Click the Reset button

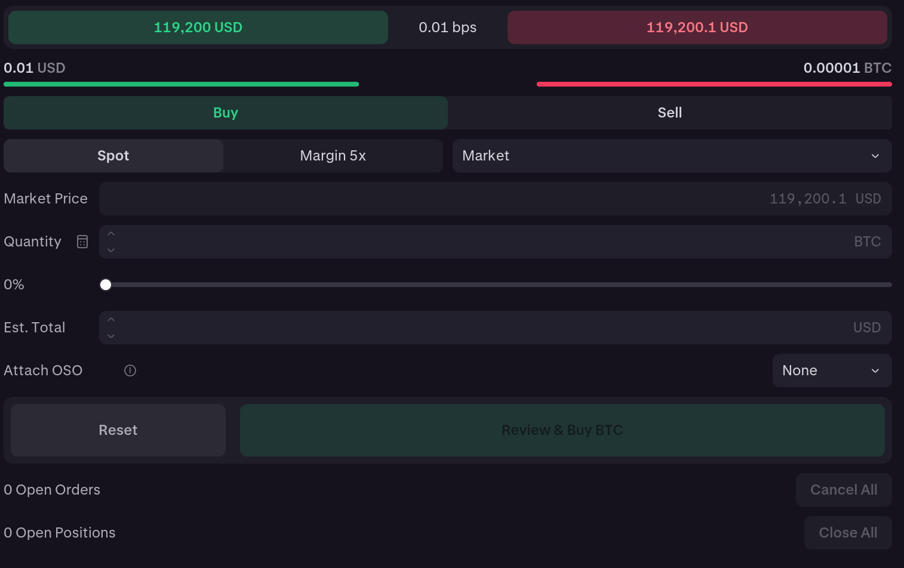pos(118,430)
